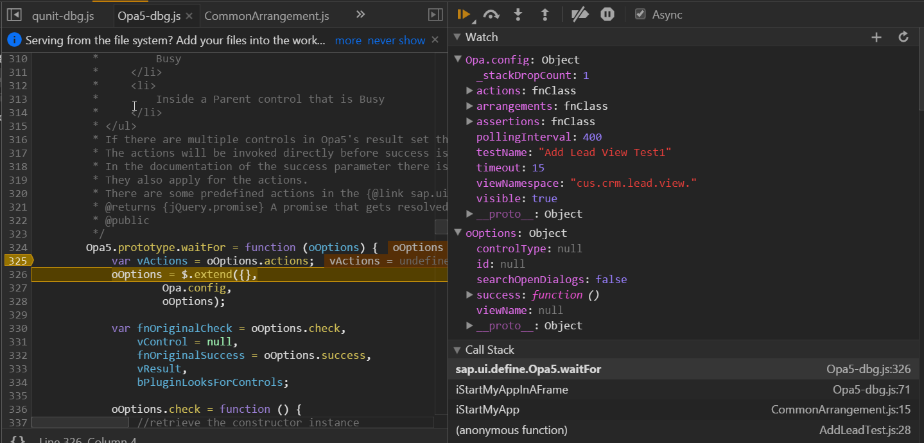Select the pollingInterval value 400

(x=592, y=137)
